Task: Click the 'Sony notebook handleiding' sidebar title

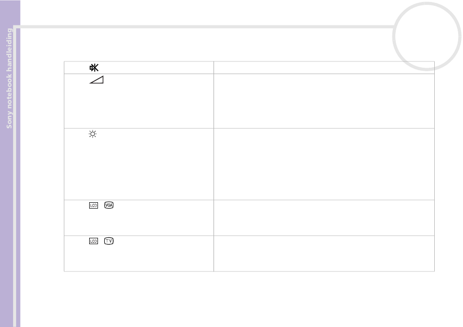Action: [9, 78]
